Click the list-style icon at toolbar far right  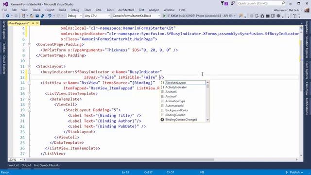pyautogui.click(x=295, y=16)
